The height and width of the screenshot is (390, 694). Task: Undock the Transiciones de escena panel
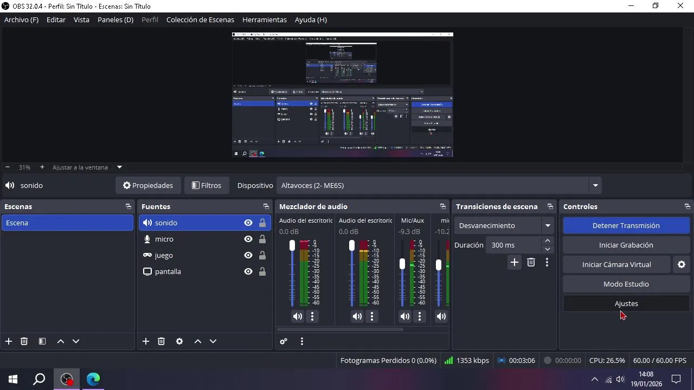[550, 206]
